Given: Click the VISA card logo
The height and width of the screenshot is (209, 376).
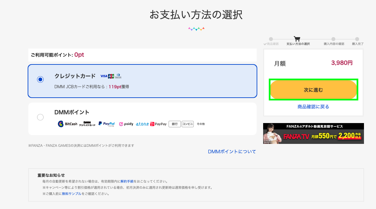Looking at the screenshot, I should 104,76.
